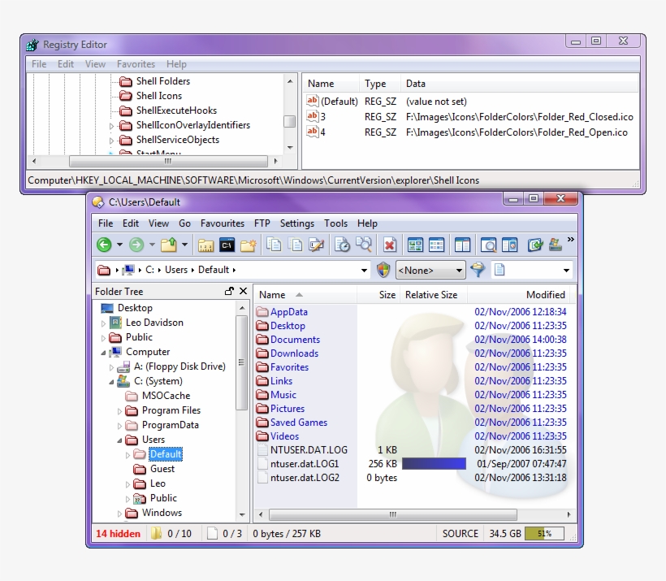Click the green Back navigation arrow
The image size is (666, 581).
(x=106, y=245)
